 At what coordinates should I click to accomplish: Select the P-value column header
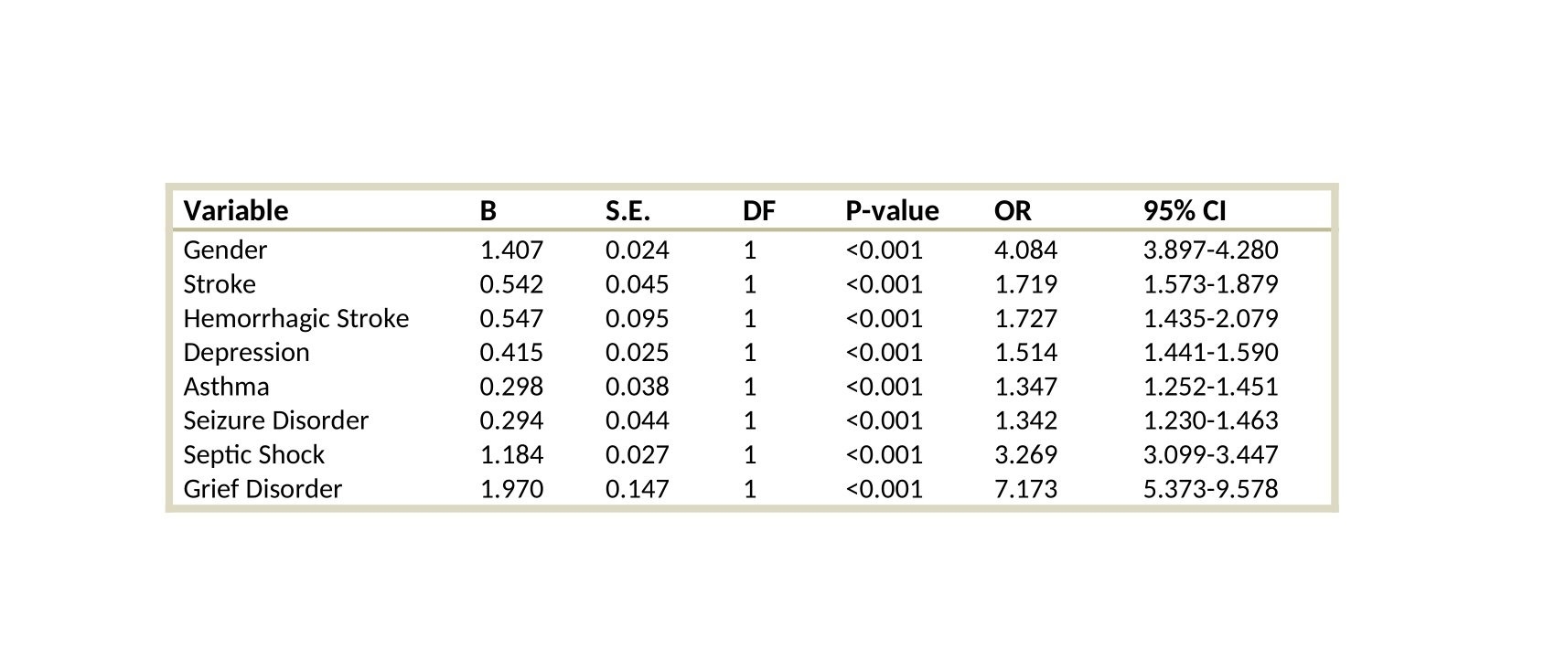tap(892, 211)
